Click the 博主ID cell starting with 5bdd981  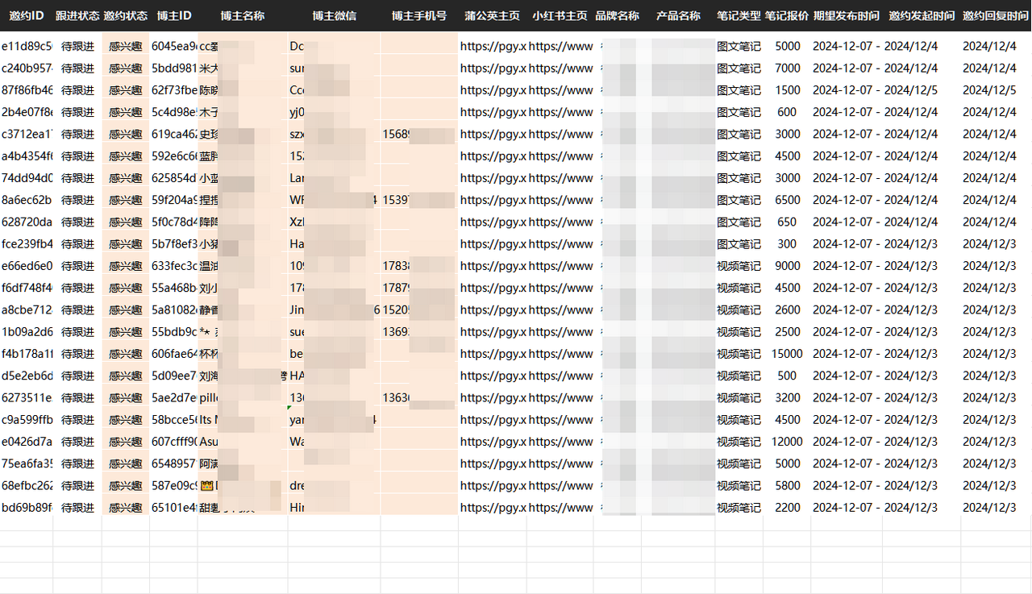173,69
